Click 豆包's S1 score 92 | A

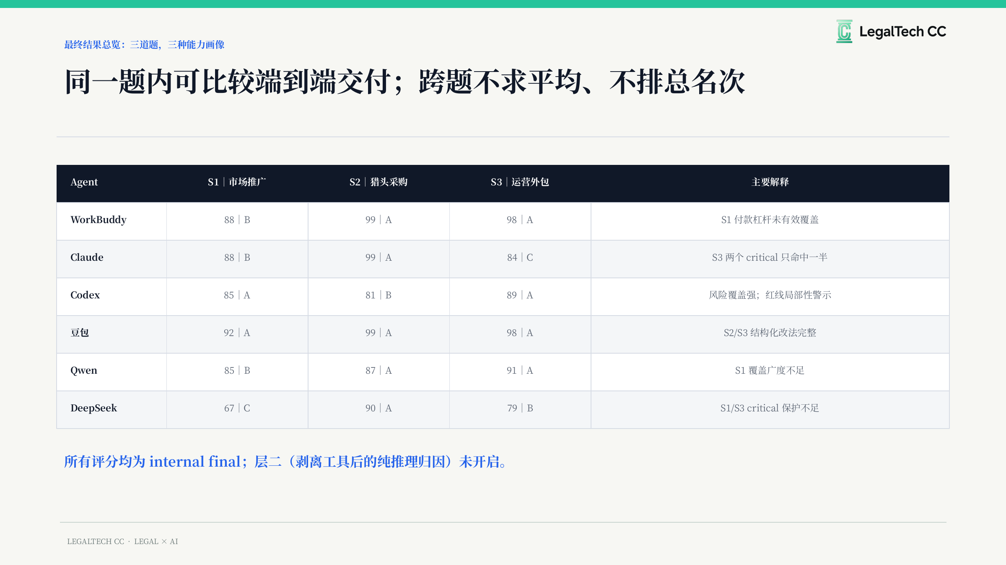coord(237,333)
